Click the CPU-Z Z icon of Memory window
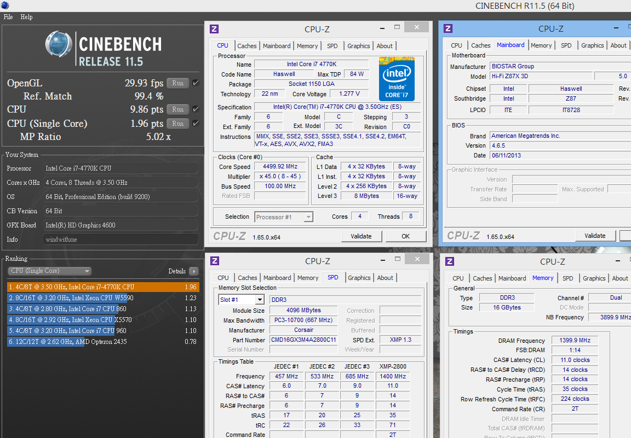The image size is (631, 438). 450,261
